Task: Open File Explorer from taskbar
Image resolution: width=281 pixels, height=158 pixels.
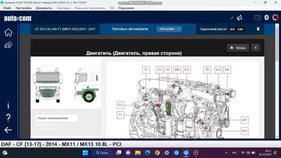Action: [x=138, y=153]
